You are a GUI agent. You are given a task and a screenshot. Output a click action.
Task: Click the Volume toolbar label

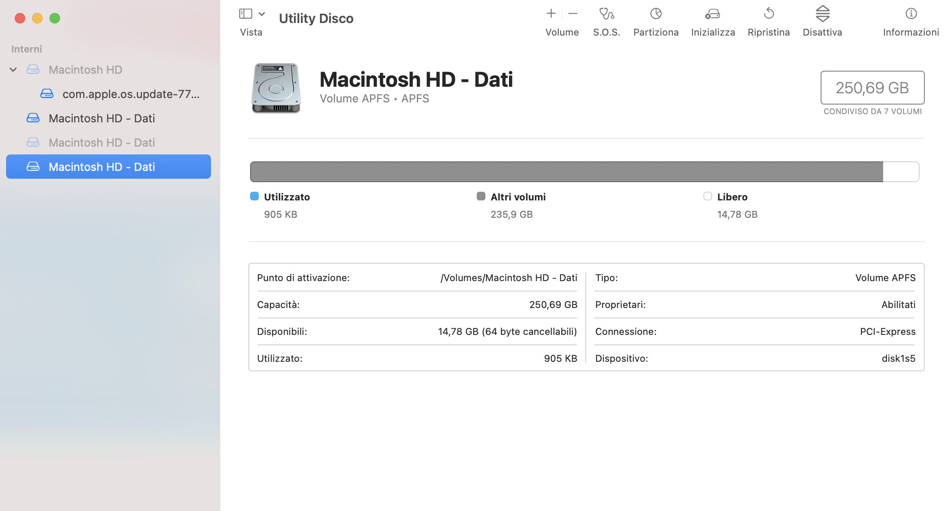tap(562, 32)
